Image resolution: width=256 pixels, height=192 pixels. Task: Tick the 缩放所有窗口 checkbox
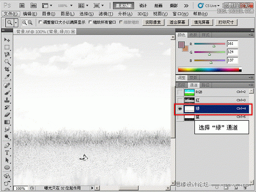tap(90, 22)
